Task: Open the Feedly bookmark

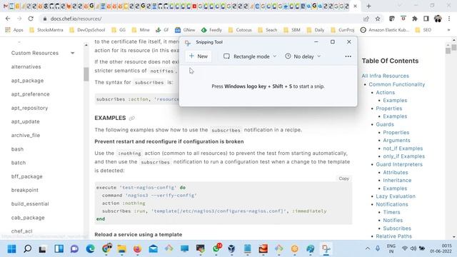Action: click(x=211, y=30)
